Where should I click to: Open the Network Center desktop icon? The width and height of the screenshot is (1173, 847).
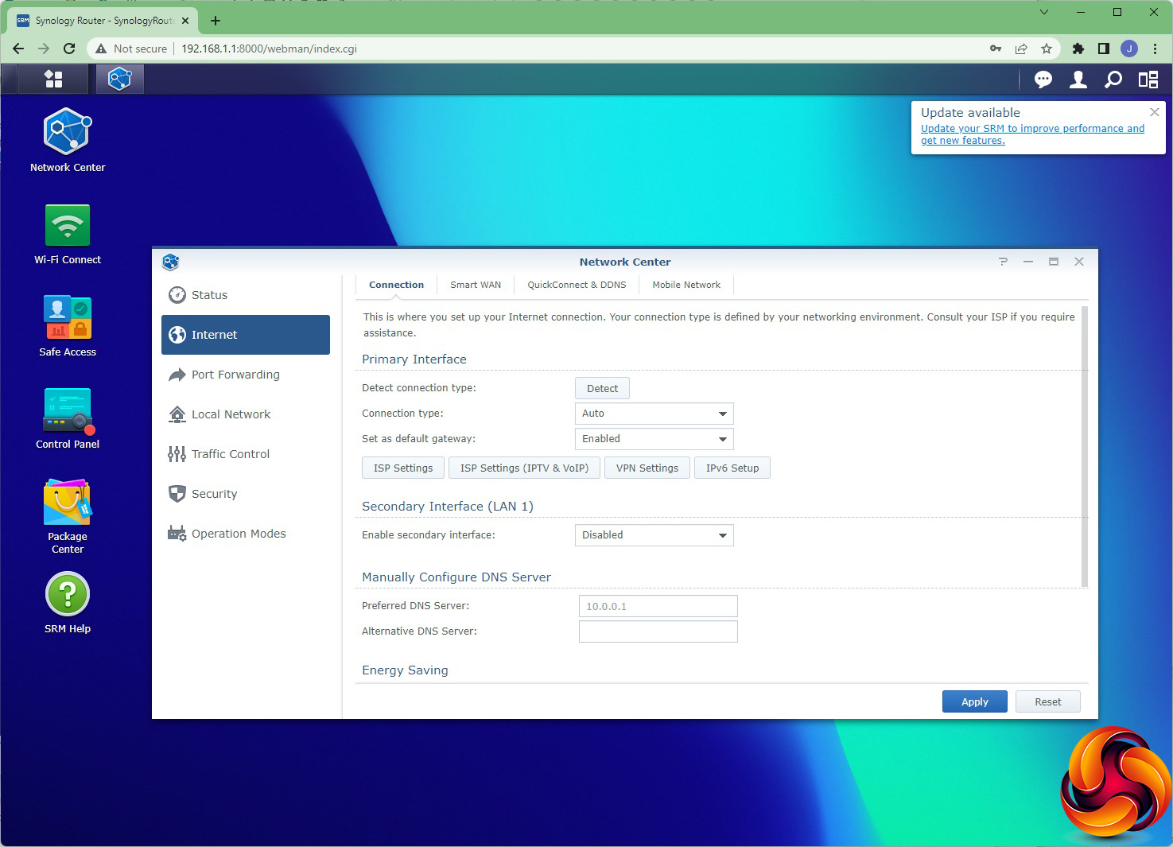pos(68,140)
